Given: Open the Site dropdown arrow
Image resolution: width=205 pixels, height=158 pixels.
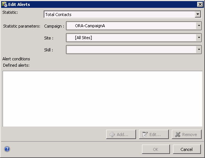Looking at the screenshot, I should (199, 38).
